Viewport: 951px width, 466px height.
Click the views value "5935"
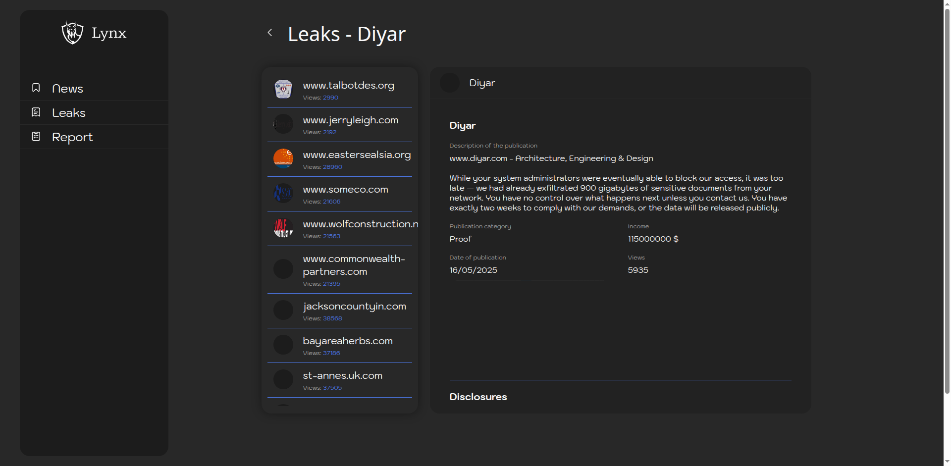coord(638,270)
